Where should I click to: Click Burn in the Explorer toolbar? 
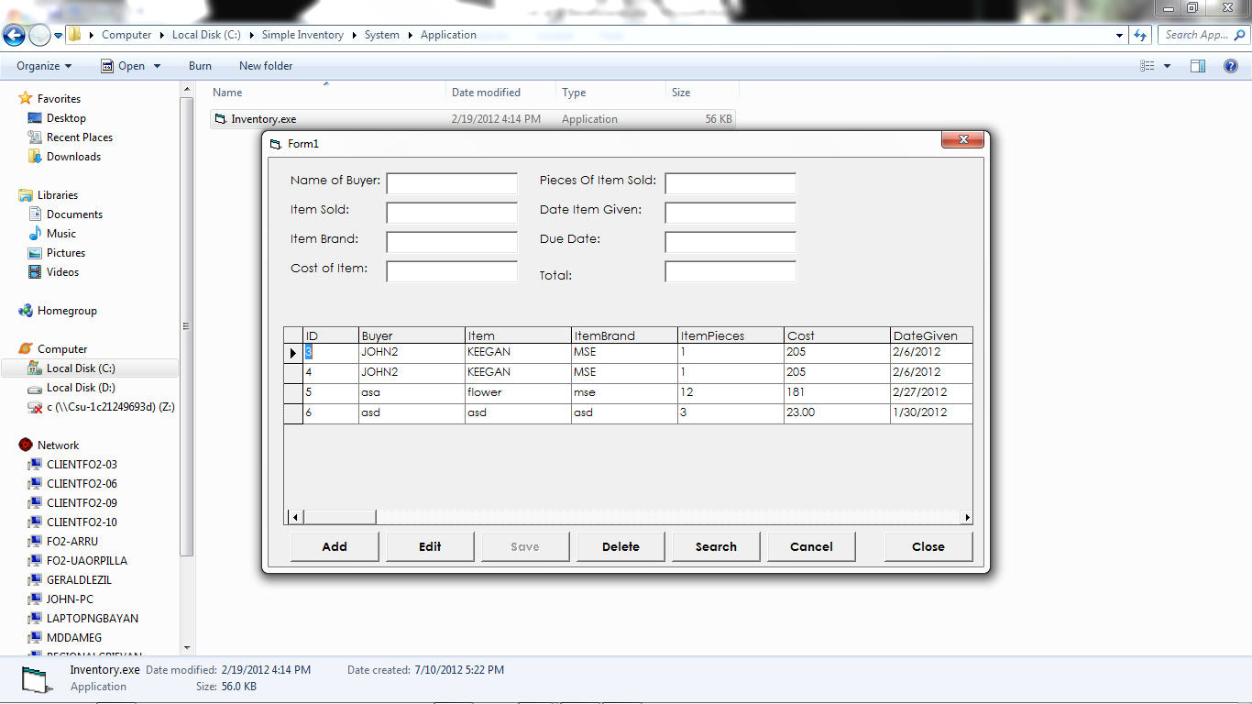point(200,66)
